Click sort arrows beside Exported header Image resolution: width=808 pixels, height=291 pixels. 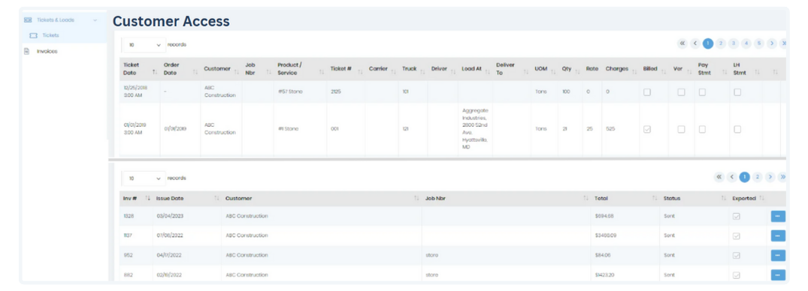coord(761,199)
